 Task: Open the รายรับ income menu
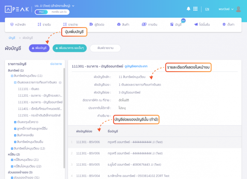pyautogui.click(x=44, y=24)
